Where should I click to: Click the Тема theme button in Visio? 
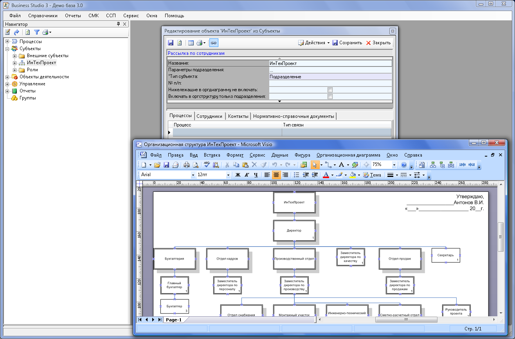(373, 175)
